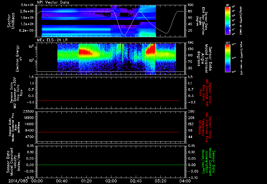The width and height of the screenshot is (267, 184).
Task: Click the Electron Energy eV axis label
Action: [x=19, y=58]
